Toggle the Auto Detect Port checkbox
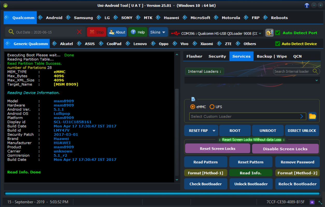325x207 pixels. tap(278, 33)
